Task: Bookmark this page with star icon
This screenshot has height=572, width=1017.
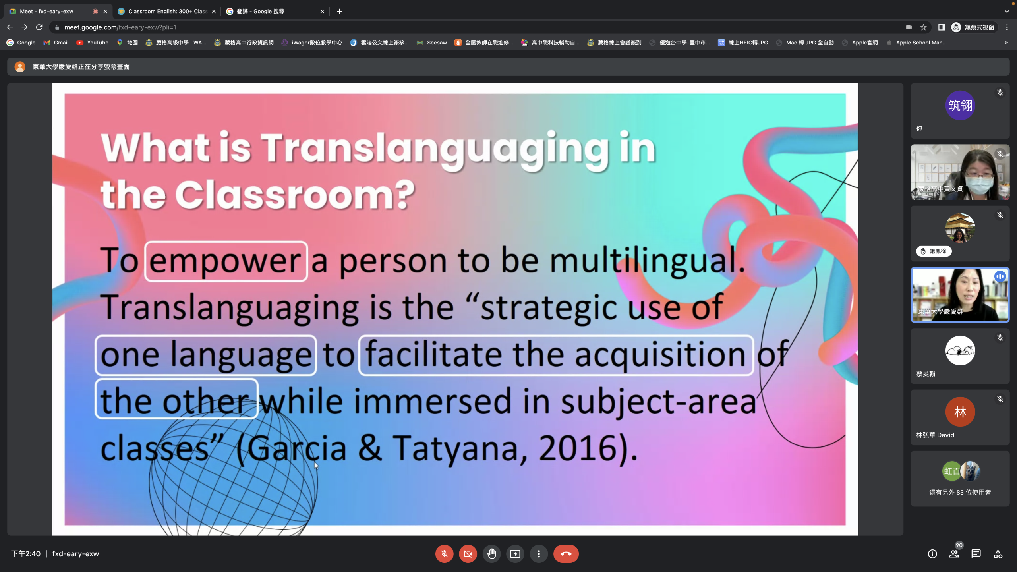Action: click(923, 27)
